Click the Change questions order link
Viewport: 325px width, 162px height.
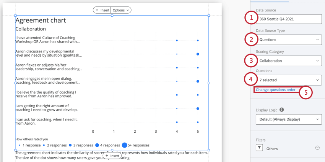tap(275, 90)
